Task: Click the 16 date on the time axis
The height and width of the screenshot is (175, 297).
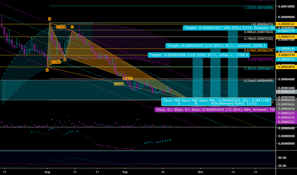Action: click(163, 172)
